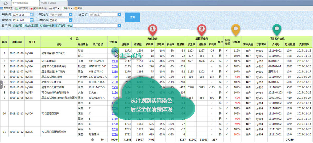Select the 备注 column tag
This screenshot has height=143, width=313.
coord(69,26)
